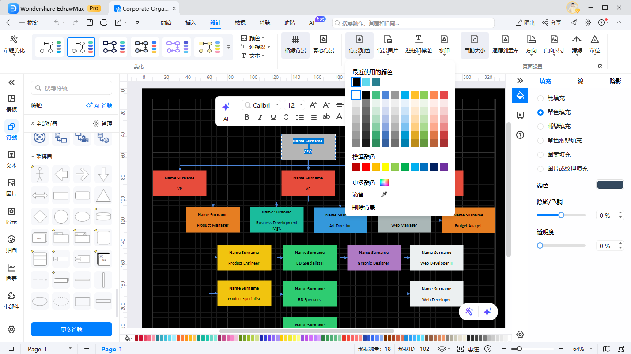Image resolution: width=631 pixels, height=354 pixels.
Task: Expand the 顏色 theme color dropdown
Action: coord(255,38)
